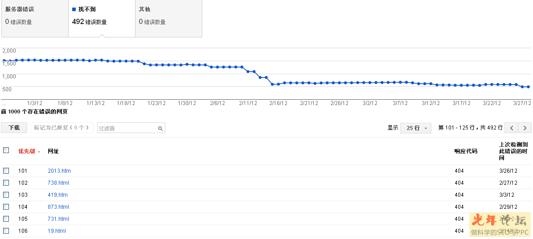Click the filter search magnifier icon
Viewport: 533px width, 239px height.
160,128
